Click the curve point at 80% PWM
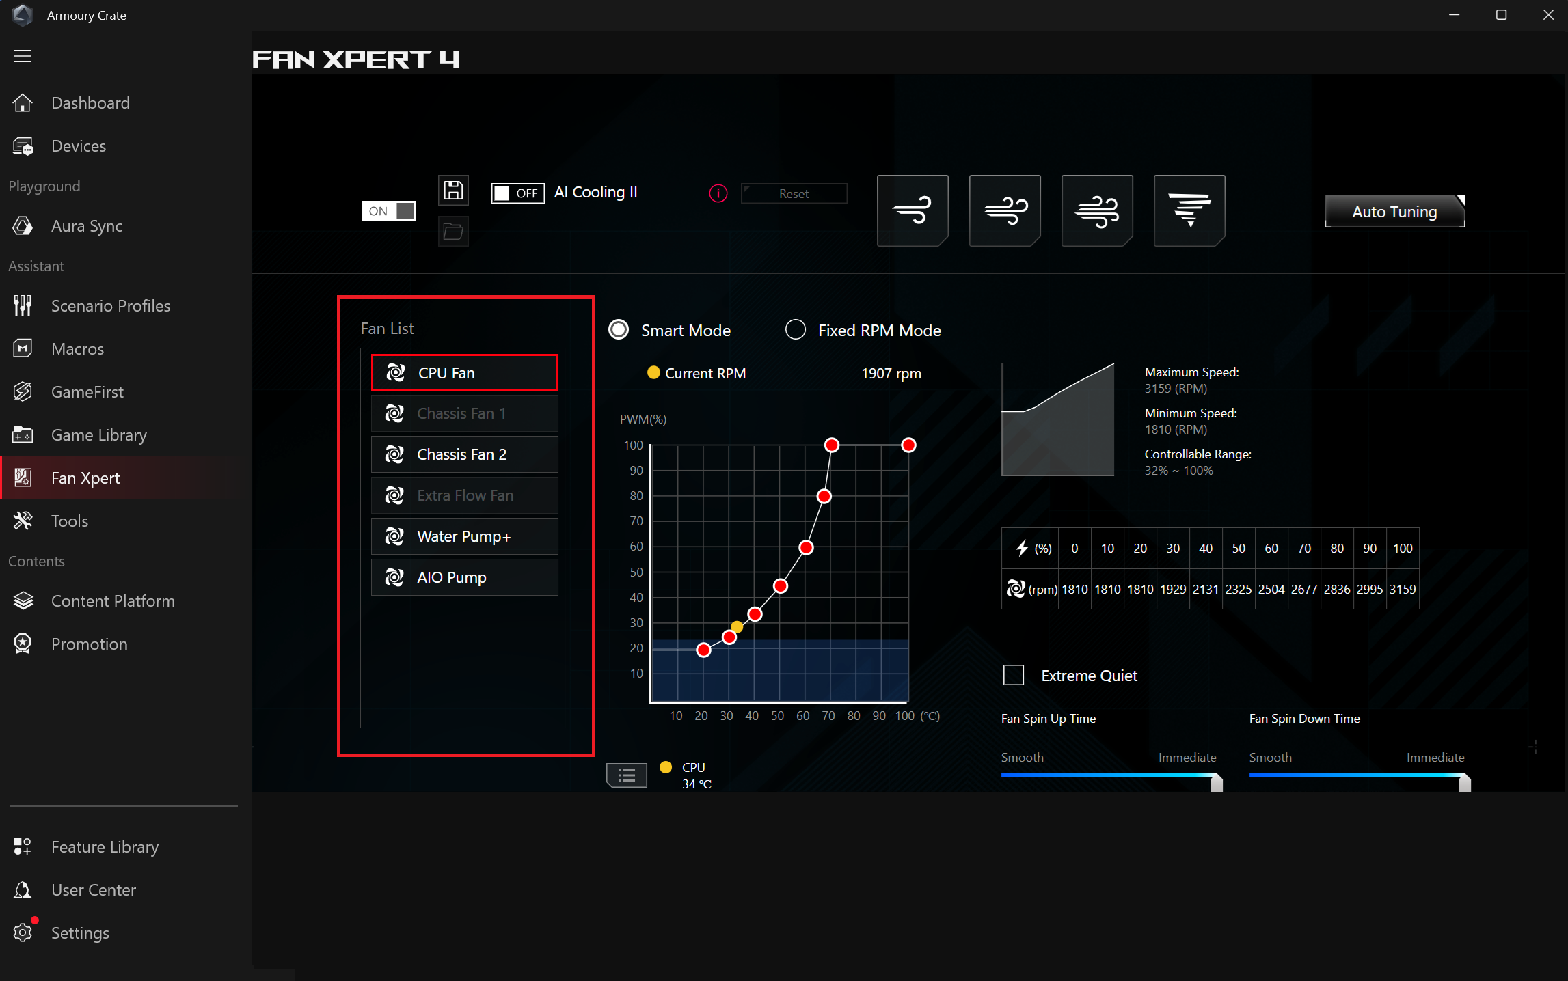Image resolution: width=1568 pixels, height=981 pixels. click(x=824, y=497)
